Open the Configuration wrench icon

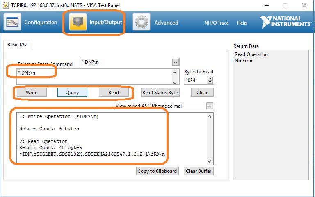coord(12,22)
